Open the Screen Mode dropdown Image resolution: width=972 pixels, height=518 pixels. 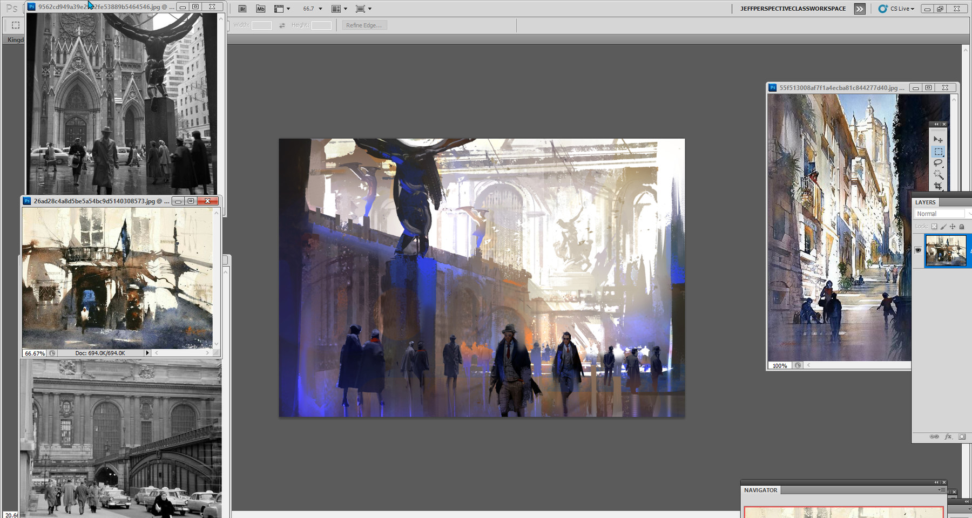[x=364, y=9]
